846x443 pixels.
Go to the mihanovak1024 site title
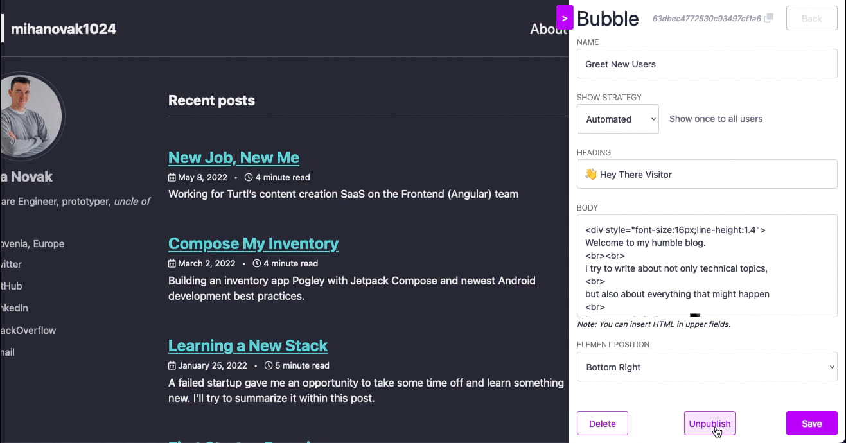click(64, 29)
